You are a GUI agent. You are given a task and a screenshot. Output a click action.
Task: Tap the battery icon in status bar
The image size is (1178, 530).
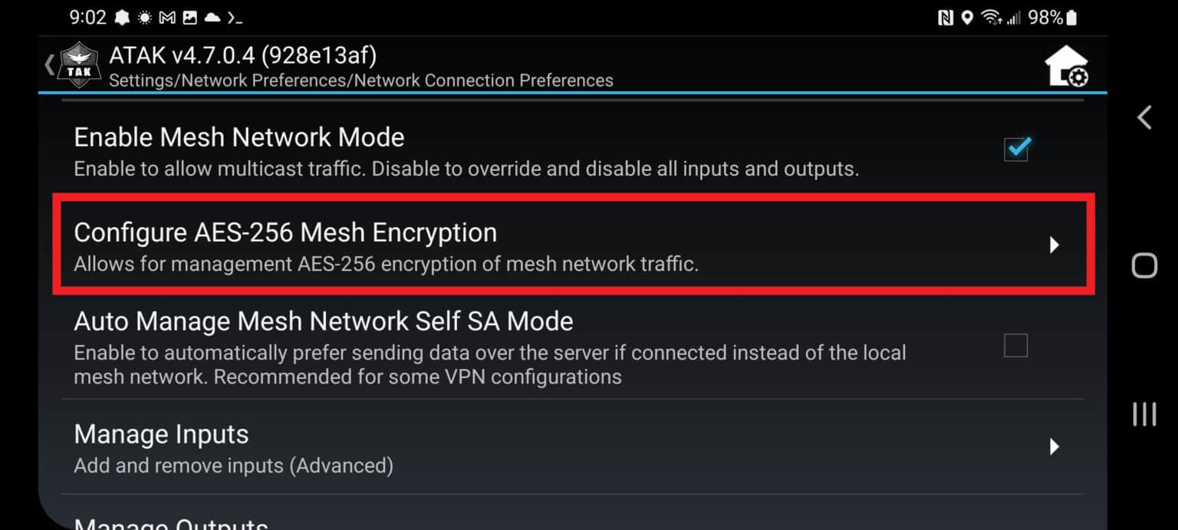point(1072,18)
